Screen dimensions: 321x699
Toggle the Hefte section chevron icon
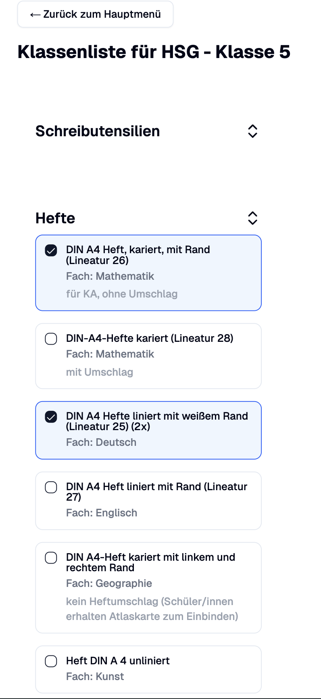252,218
